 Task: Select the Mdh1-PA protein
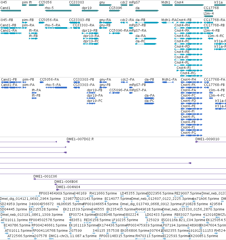pyautogui.click(x=168, y=82)
